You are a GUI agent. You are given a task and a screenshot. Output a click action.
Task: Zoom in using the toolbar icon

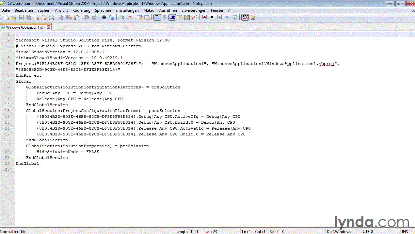(x=122, y=17)
